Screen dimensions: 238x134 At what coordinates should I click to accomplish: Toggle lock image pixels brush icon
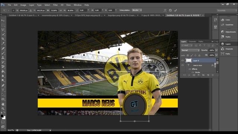[x=192, y=55]
